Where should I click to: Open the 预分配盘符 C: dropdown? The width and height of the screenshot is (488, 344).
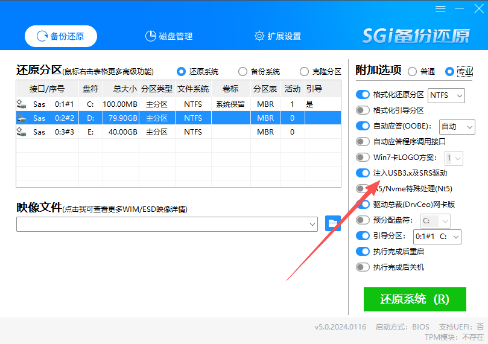point(436,221)
